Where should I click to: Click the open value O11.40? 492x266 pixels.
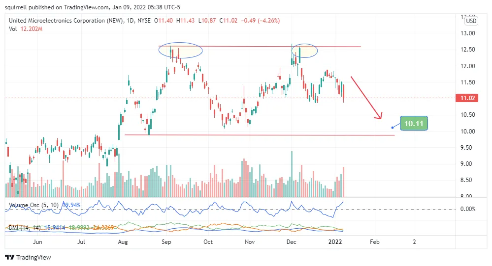tap(164, 21)
